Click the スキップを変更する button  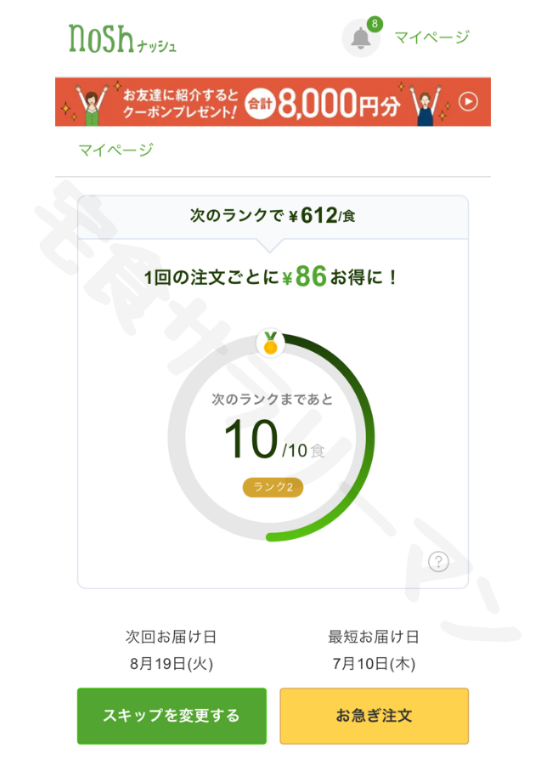tap(172, 716)
